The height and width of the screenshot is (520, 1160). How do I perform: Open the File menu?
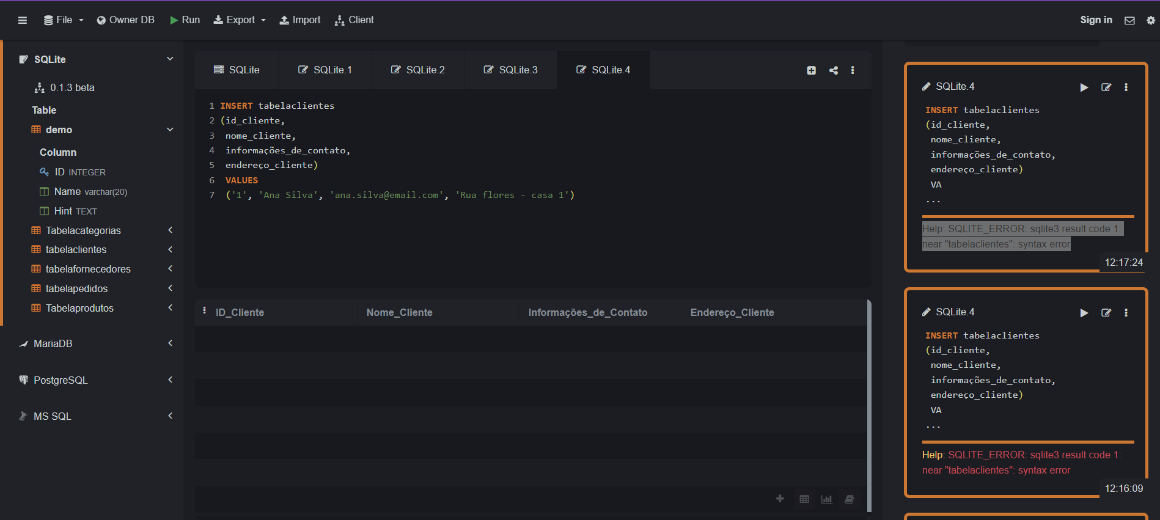point(64,20)
